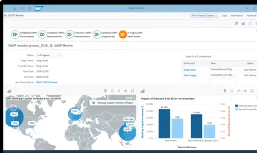Edit the Demand Fcst Error chart with pencil
Image resolution: width=257 pixels, height=153 pixels.
tap(238, 91)
